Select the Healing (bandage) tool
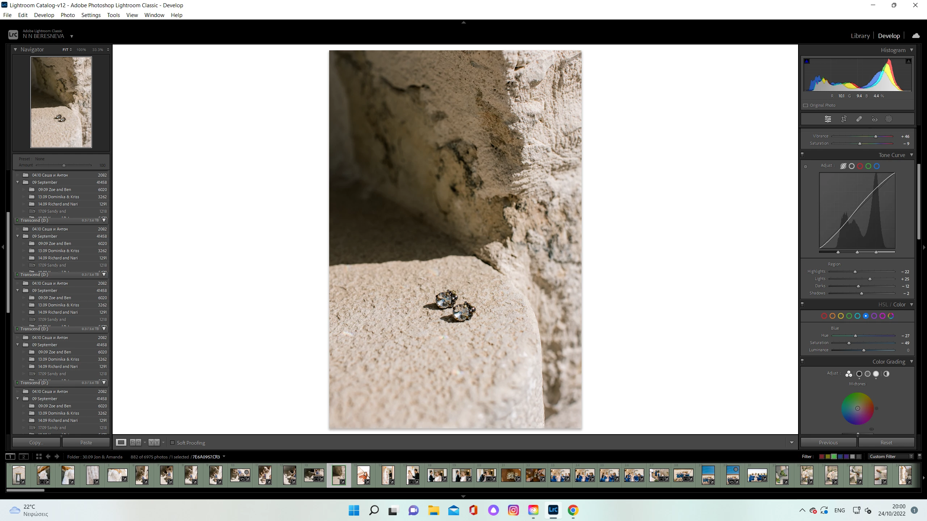The width and height of the screenshot is (927, 521). tap(859, 119)
